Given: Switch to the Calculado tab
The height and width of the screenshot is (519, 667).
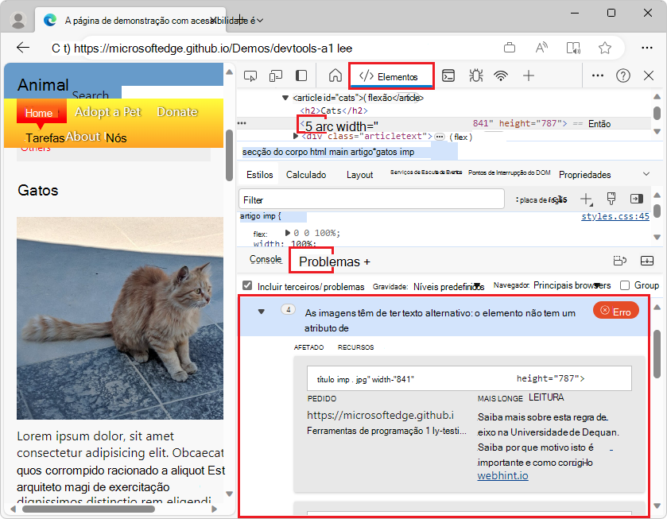Looking at the screenshot, I should pyautogui.click(x=306, y=175).
